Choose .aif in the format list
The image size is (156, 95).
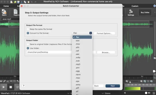point(82,91)
